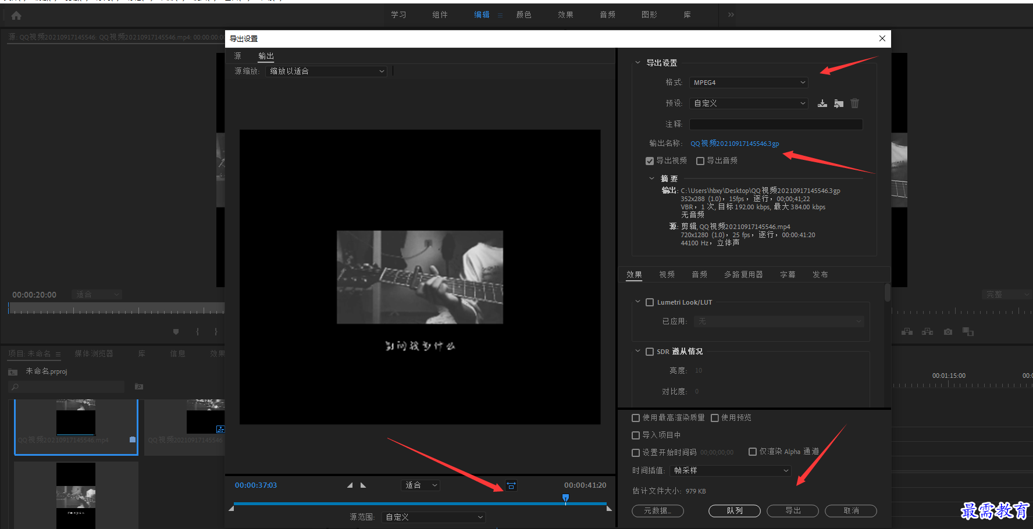This screenshot has width=1033, height=529.
Task: Click output name link
Action: click(735, 144)
